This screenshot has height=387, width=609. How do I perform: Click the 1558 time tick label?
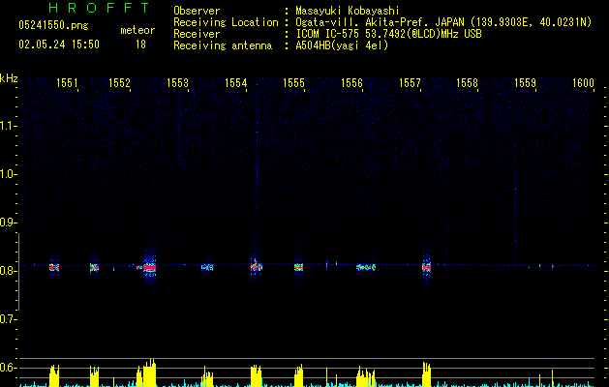click(467, 83)
